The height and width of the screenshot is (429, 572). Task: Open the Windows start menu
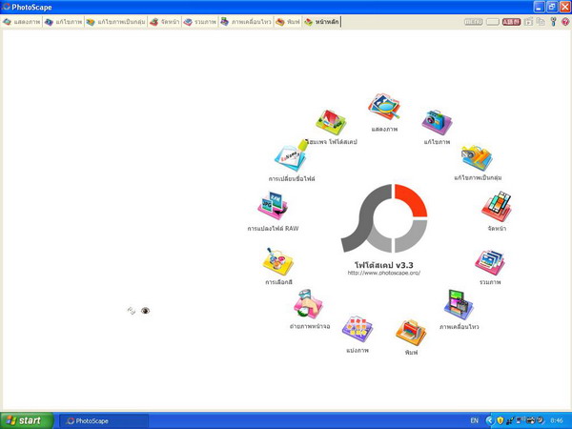(27, 420)
